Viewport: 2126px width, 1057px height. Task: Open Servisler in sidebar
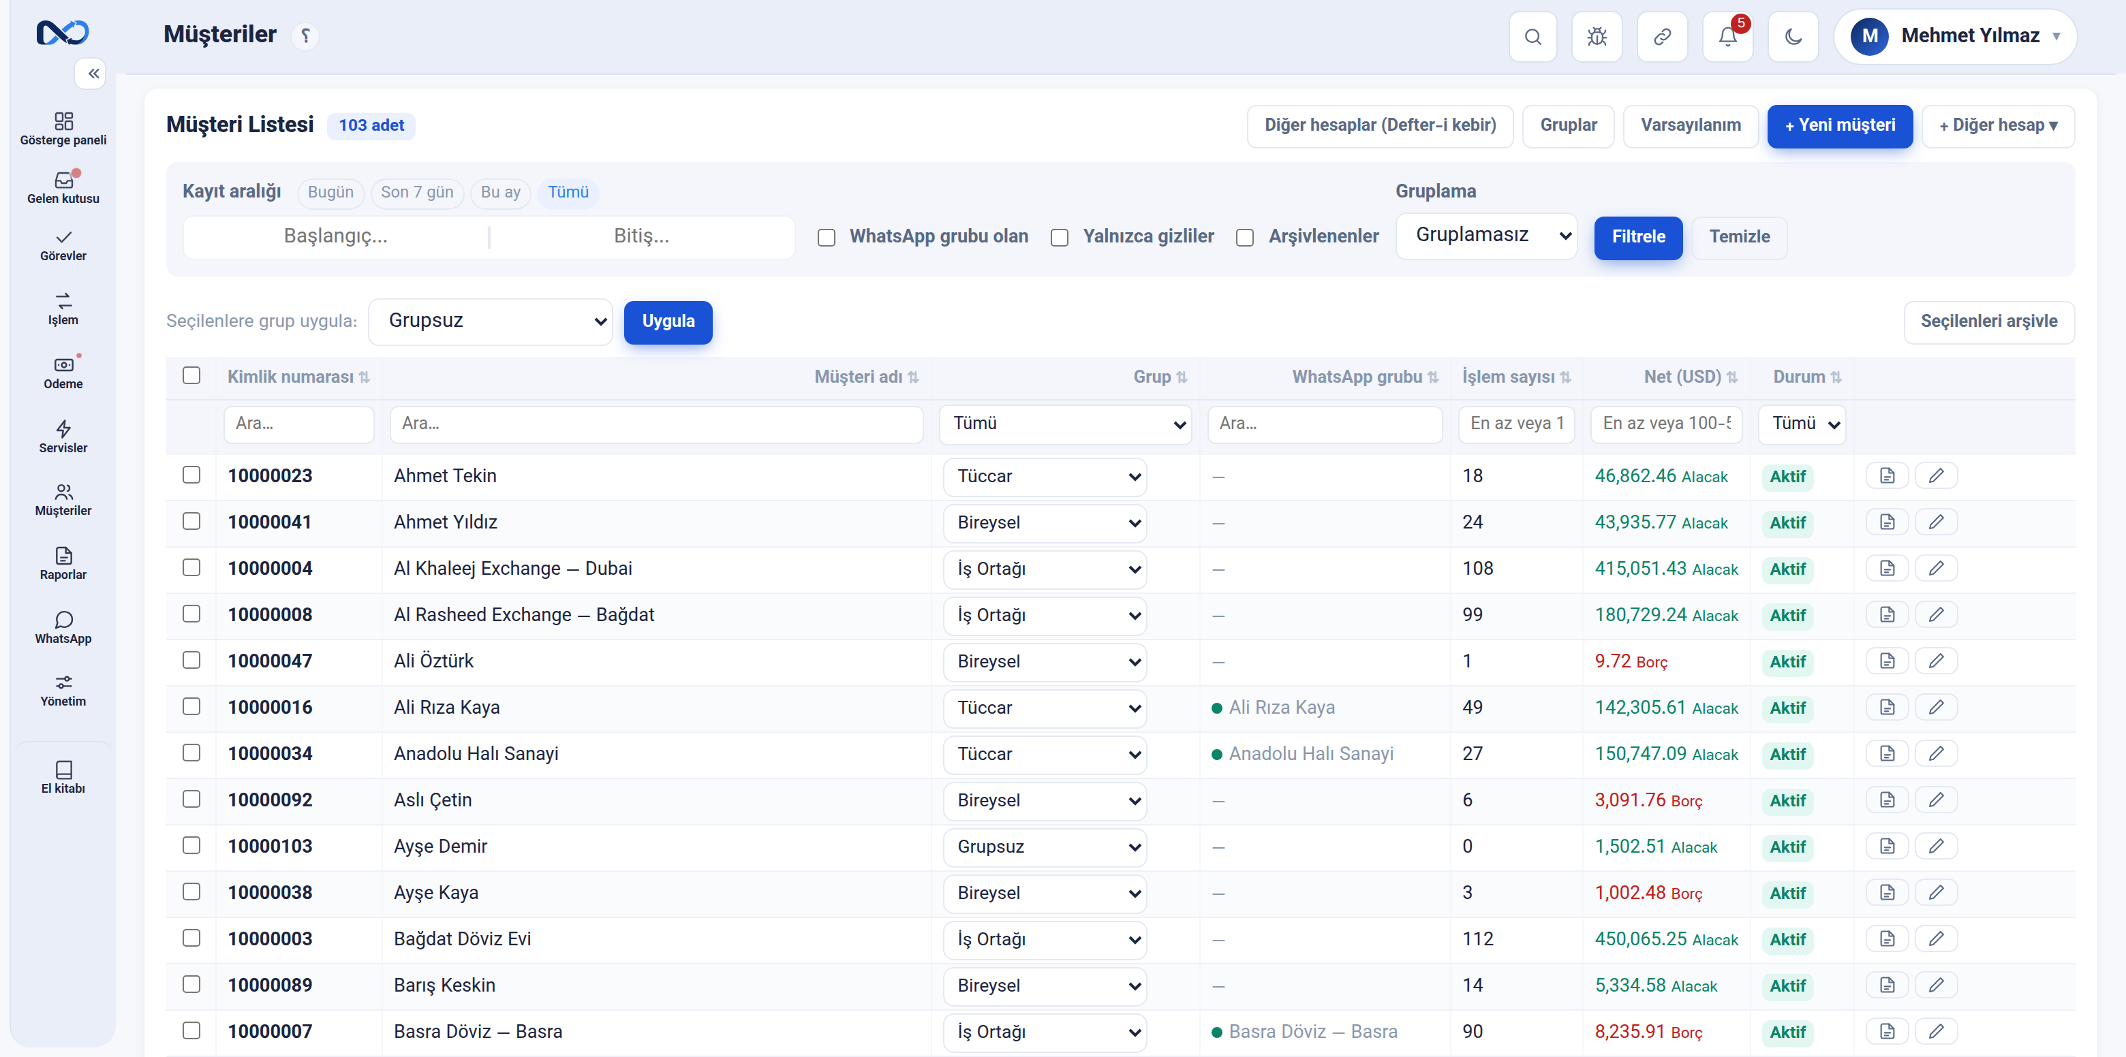point(63,437)
